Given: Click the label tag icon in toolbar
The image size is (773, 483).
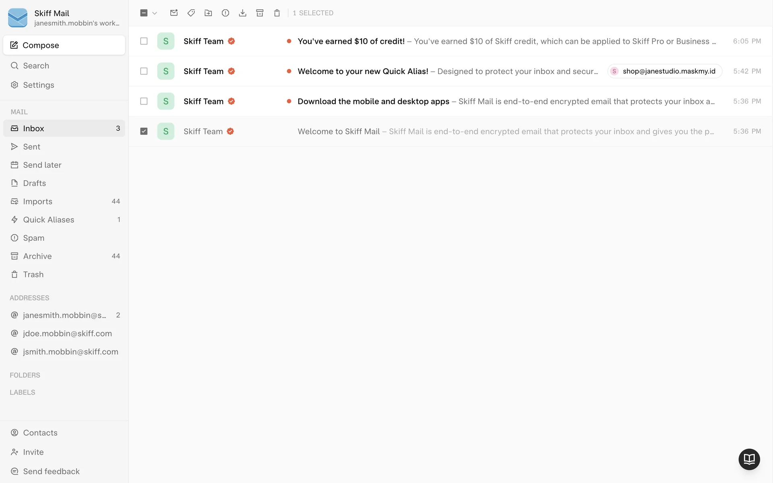Looking at the screenshot, I should pyautogui.click(x=191, y=13).
